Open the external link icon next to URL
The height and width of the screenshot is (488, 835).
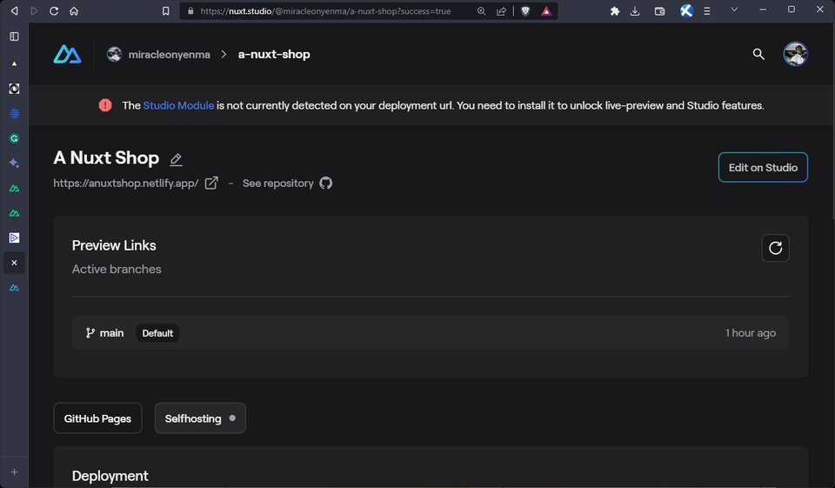(211, 184)
